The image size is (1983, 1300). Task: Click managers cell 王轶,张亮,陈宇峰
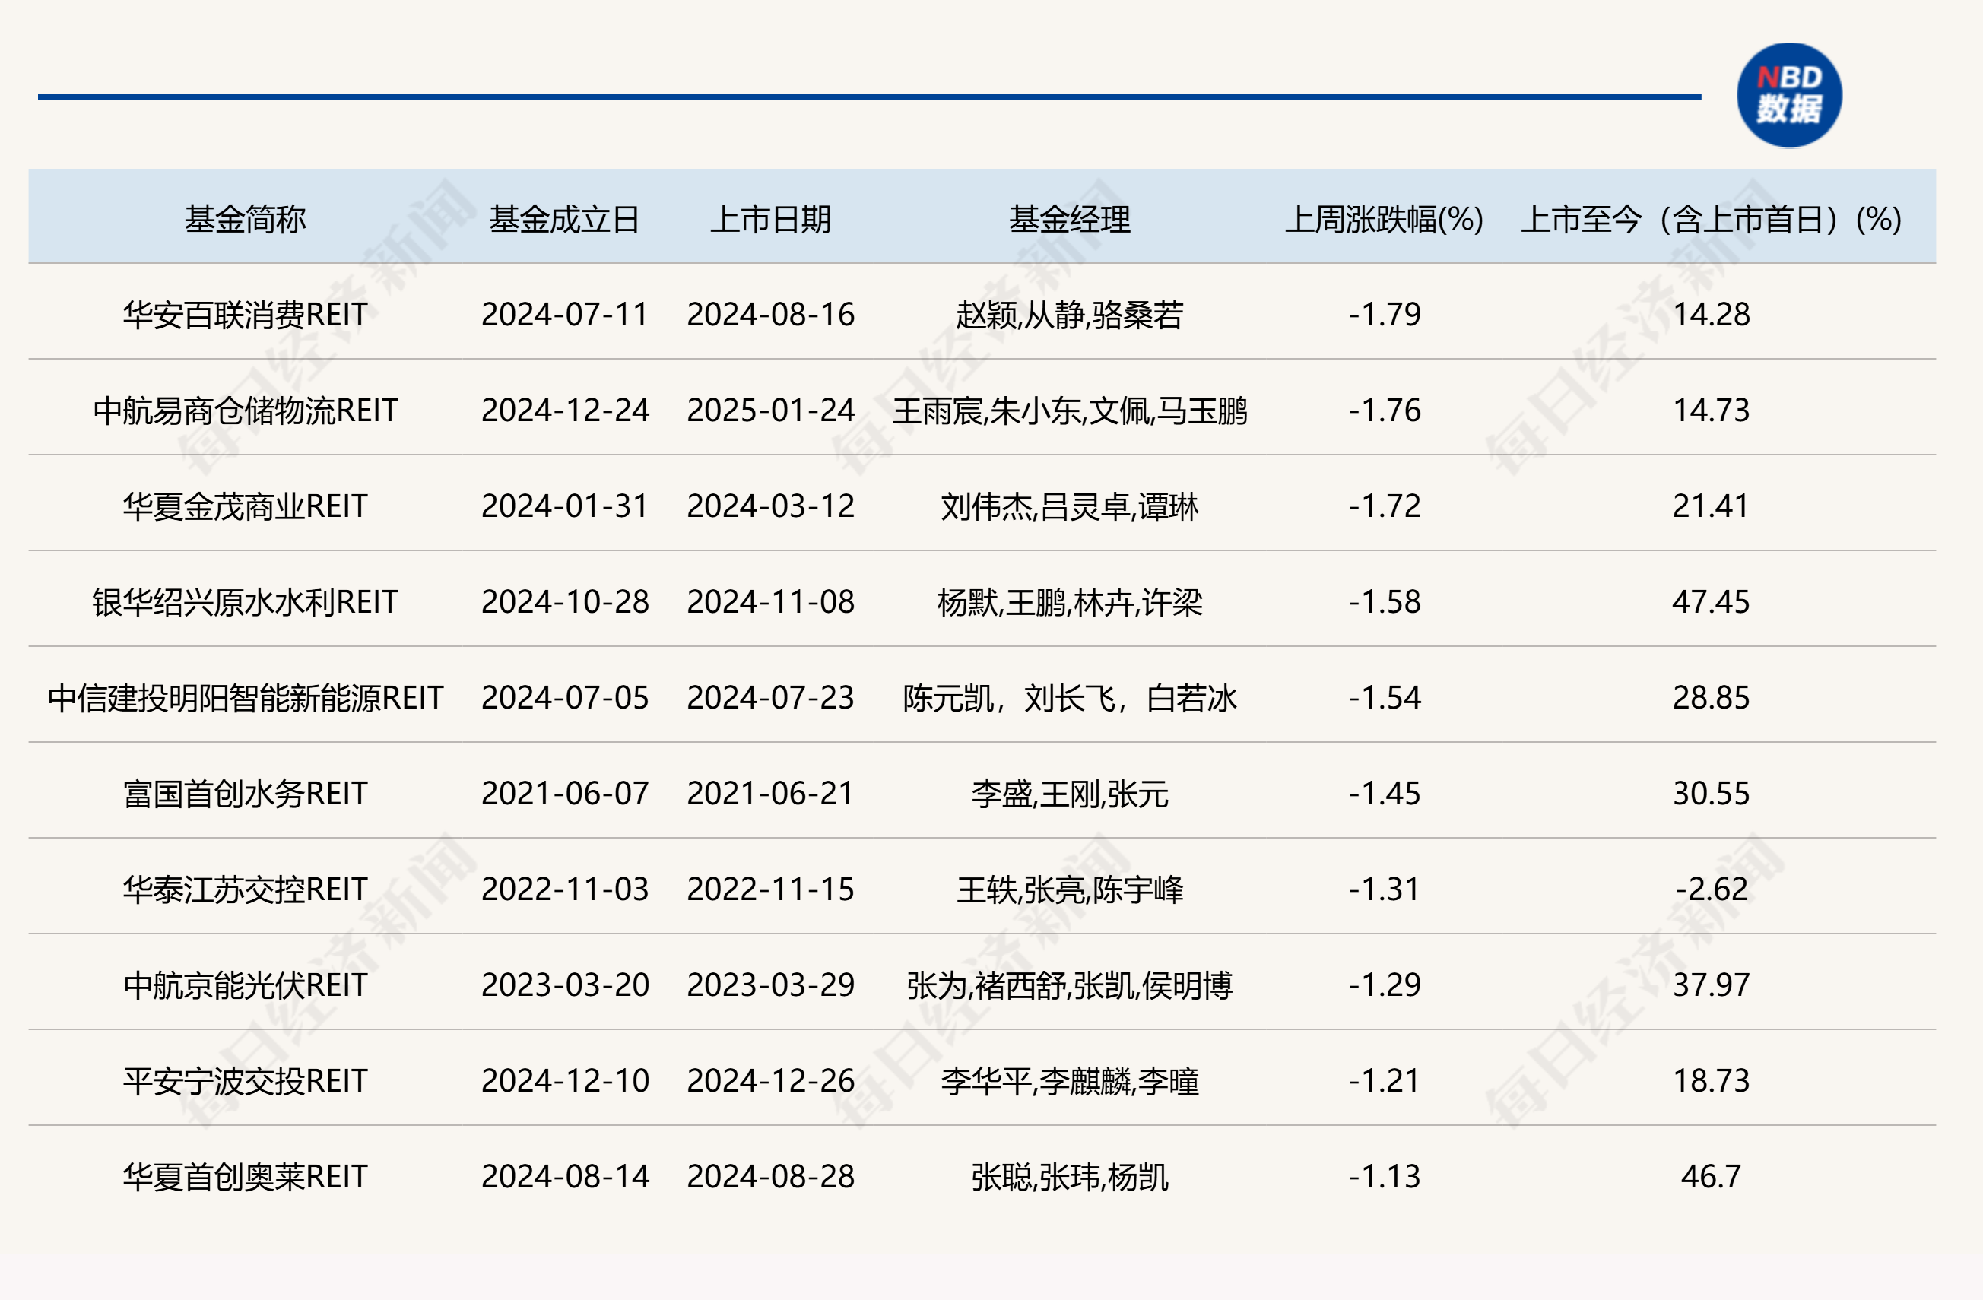click(x=1070, y=890)
